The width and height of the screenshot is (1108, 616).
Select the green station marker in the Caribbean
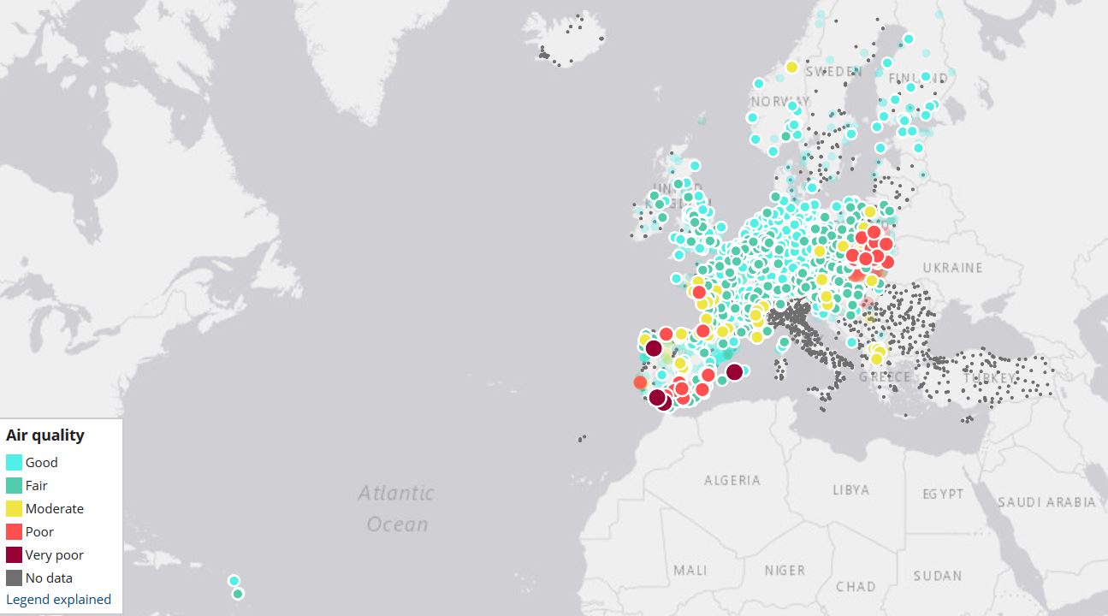(x=238, y=594)
